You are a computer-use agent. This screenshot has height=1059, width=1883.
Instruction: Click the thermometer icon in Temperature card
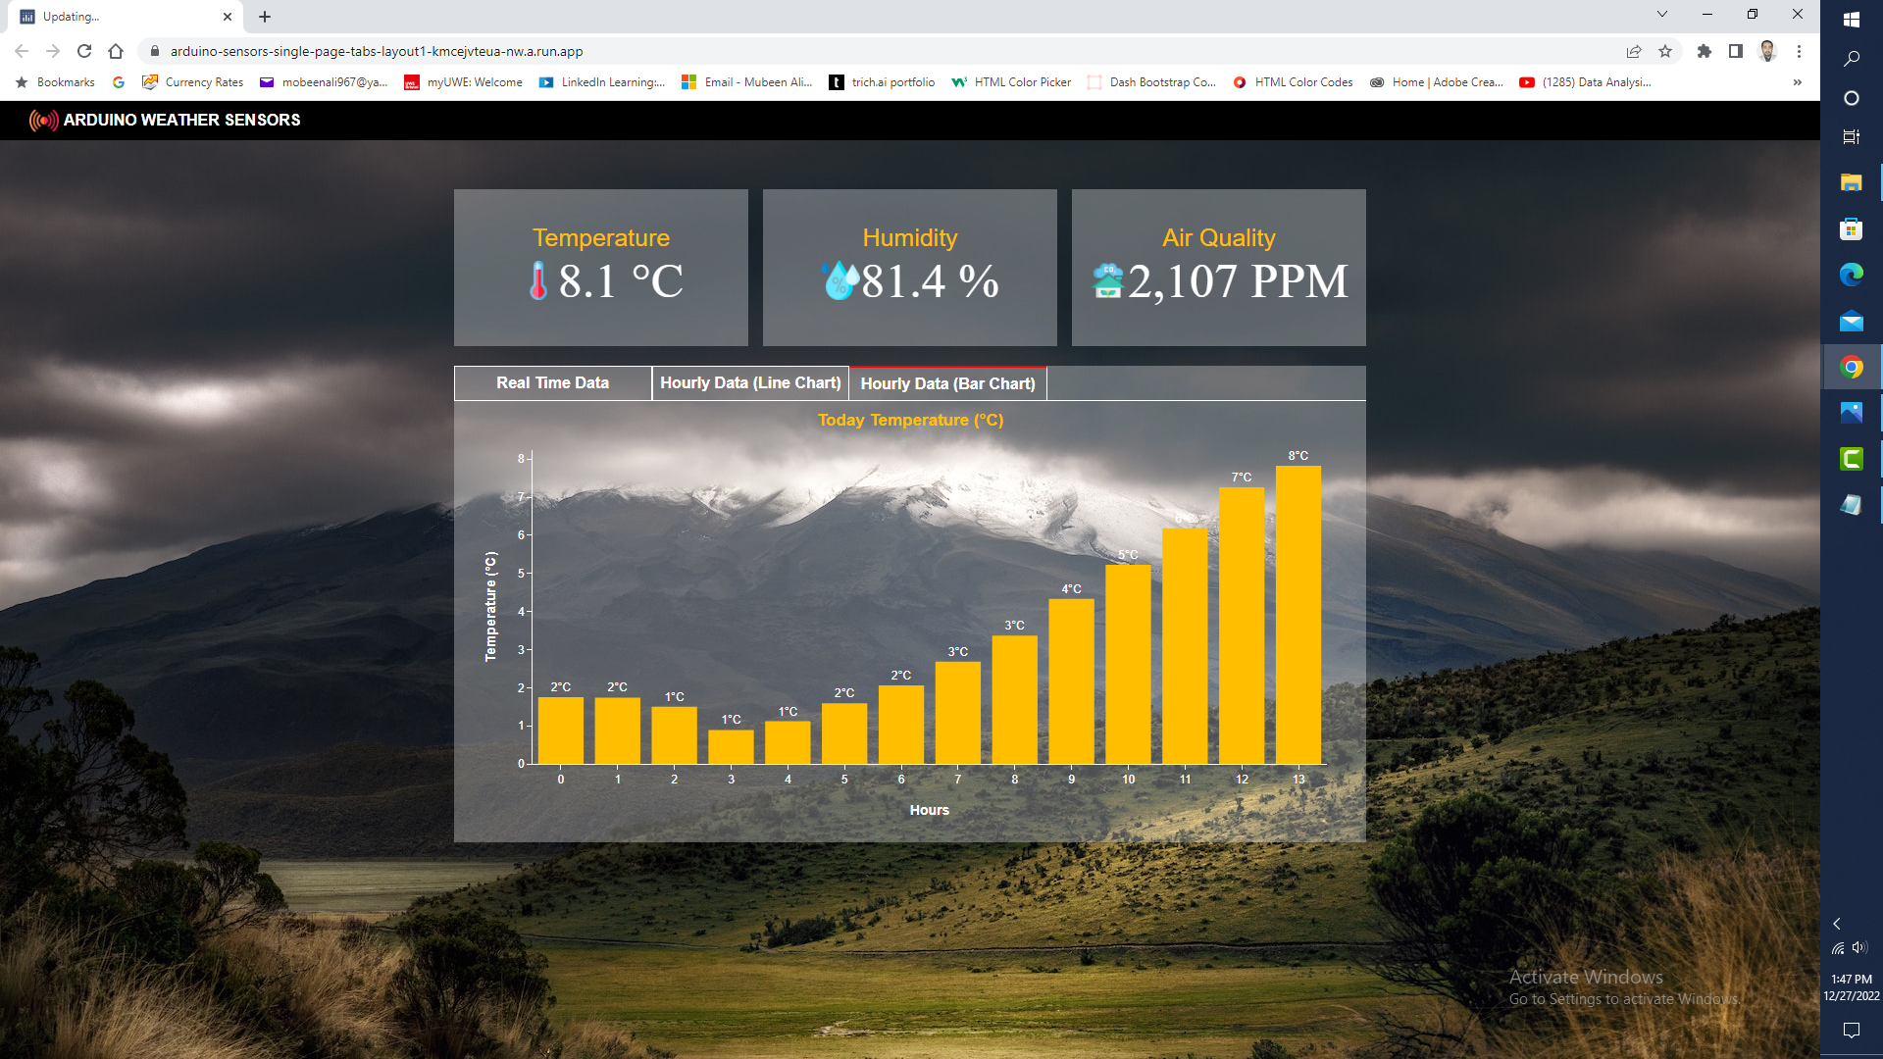537,280
